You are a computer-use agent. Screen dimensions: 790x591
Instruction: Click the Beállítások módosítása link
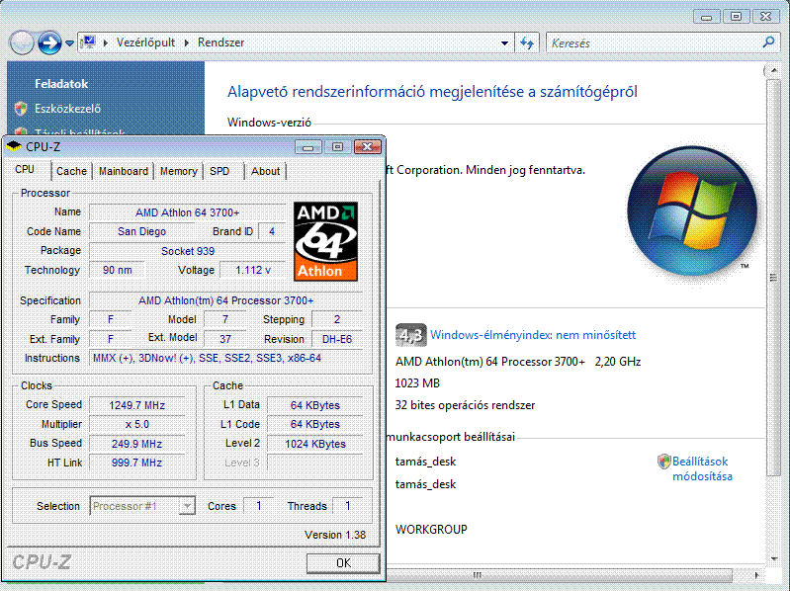[x=702, y=468]
